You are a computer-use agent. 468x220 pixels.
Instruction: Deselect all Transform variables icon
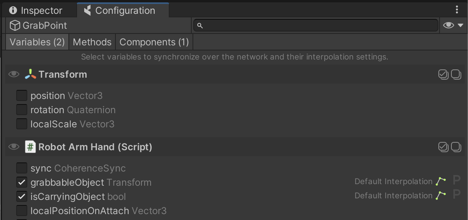pyautogui.click(x=456, y=75)
